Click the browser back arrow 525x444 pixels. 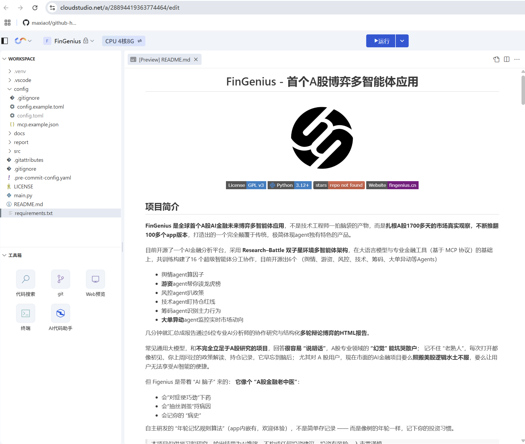click(6, 8)
